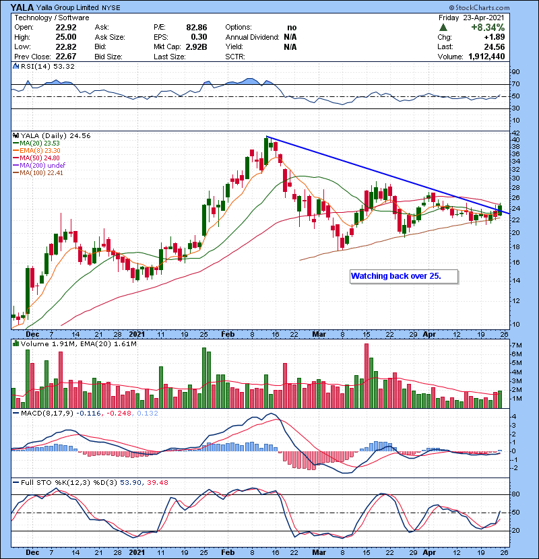
Task: Select the Yalla Group Limited company name
Action: tap(67, 7)
